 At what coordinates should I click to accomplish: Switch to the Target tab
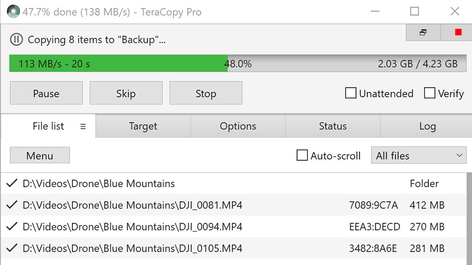click(x=143, y=126)
